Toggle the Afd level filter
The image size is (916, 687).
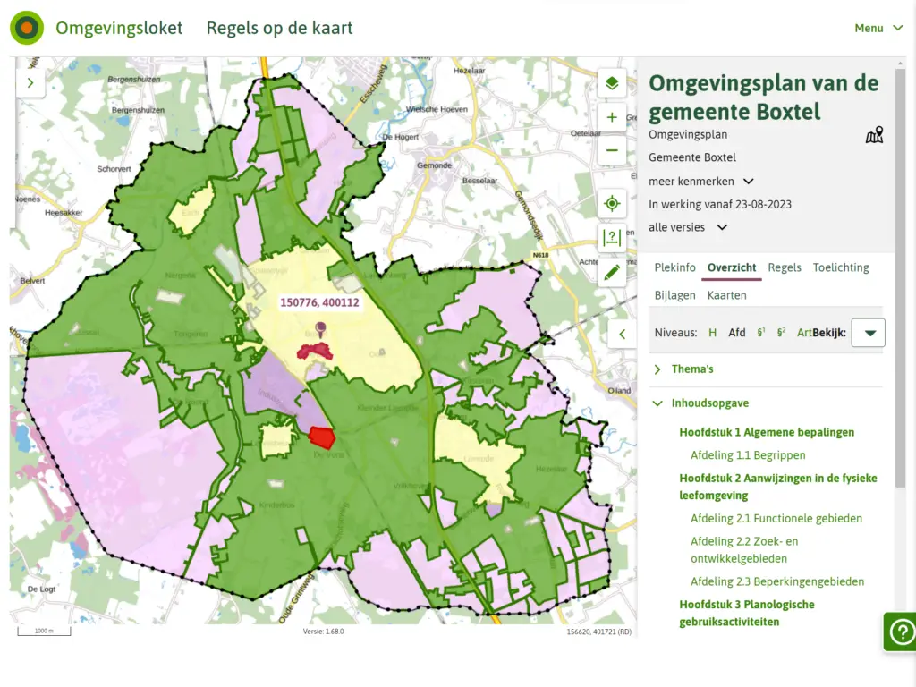pyautogui.click(x=736, y=333)
